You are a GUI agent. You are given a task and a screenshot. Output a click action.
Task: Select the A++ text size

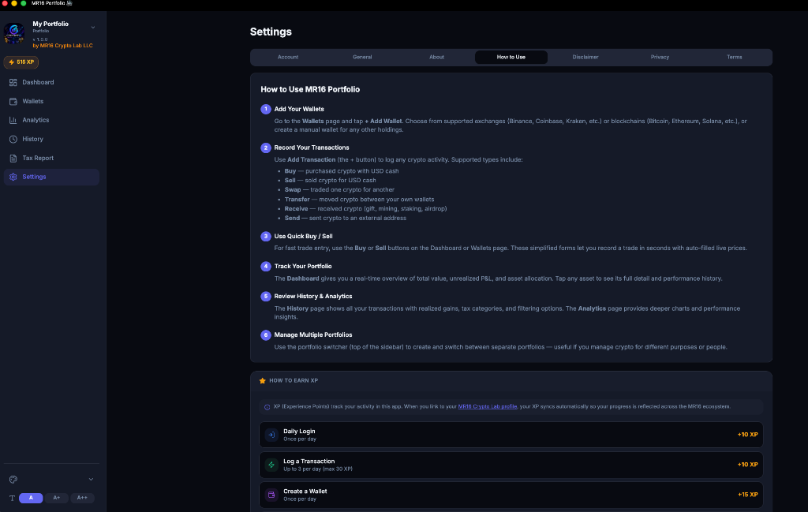coord(82,498)
